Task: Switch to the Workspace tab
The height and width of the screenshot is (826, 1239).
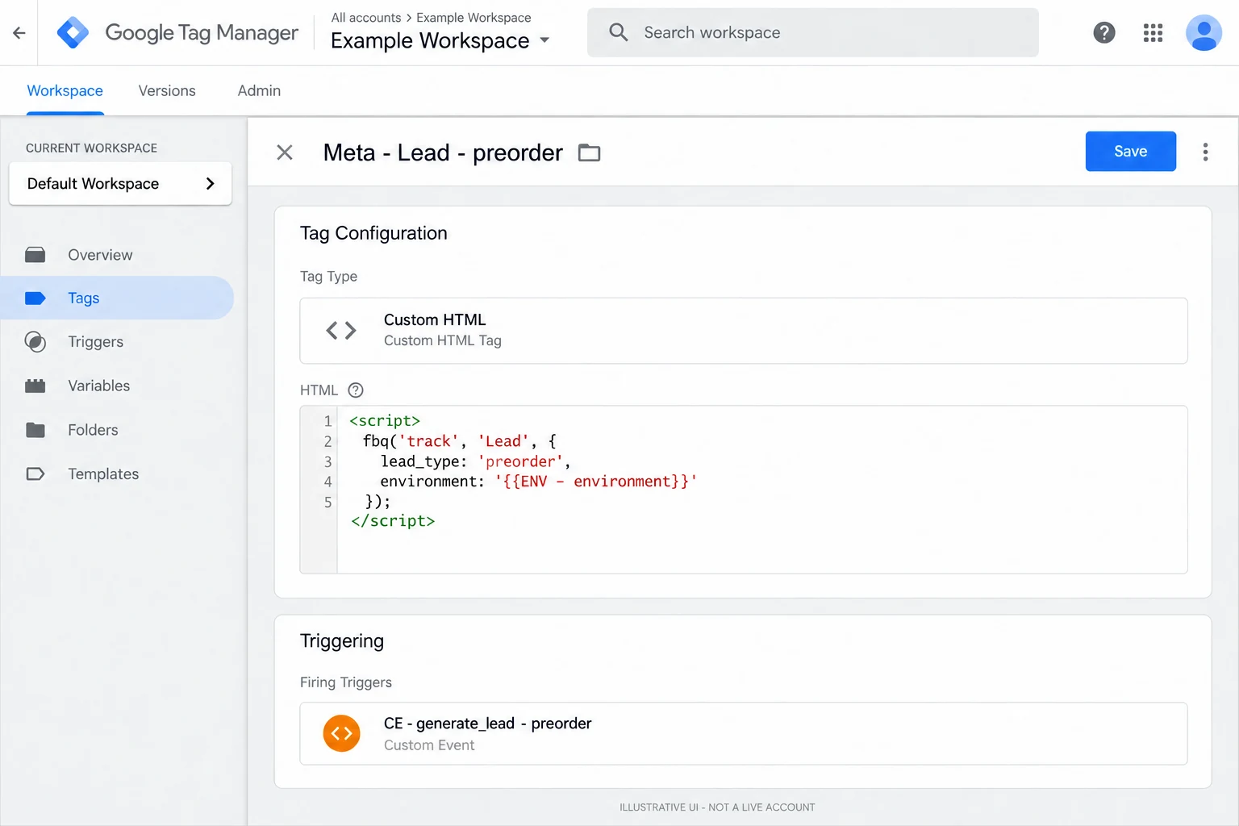Action: coord(65,91)
